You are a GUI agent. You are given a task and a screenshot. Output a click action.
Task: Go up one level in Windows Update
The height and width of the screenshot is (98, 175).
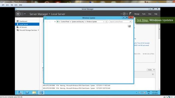point(55,22)
